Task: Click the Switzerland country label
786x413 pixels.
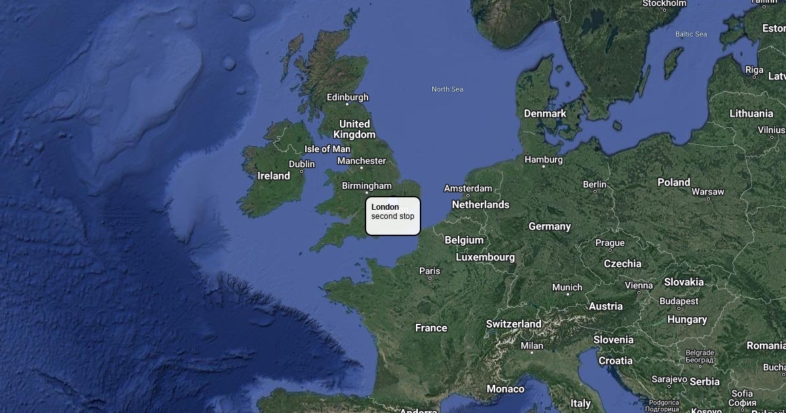Action: [514, 324]
